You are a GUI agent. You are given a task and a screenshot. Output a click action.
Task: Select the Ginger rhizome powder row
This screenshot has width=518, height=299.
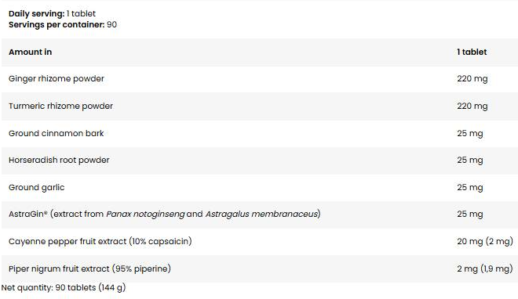click(260, 79)
